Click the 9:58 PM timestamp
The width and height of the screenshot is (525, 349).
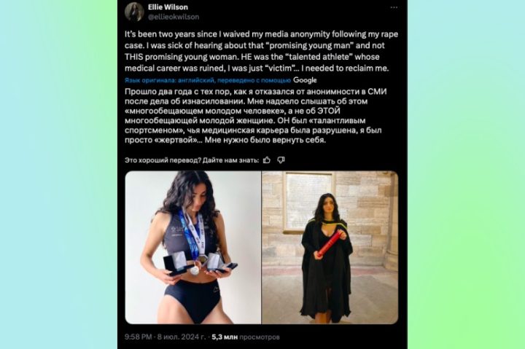(x=138, y=337)
